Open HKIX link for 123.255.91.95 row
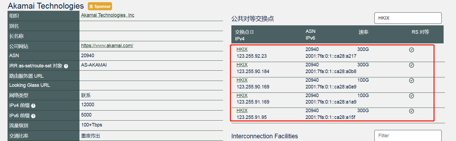The height and width of the screenshot is (141, 456). click(242, 111)
